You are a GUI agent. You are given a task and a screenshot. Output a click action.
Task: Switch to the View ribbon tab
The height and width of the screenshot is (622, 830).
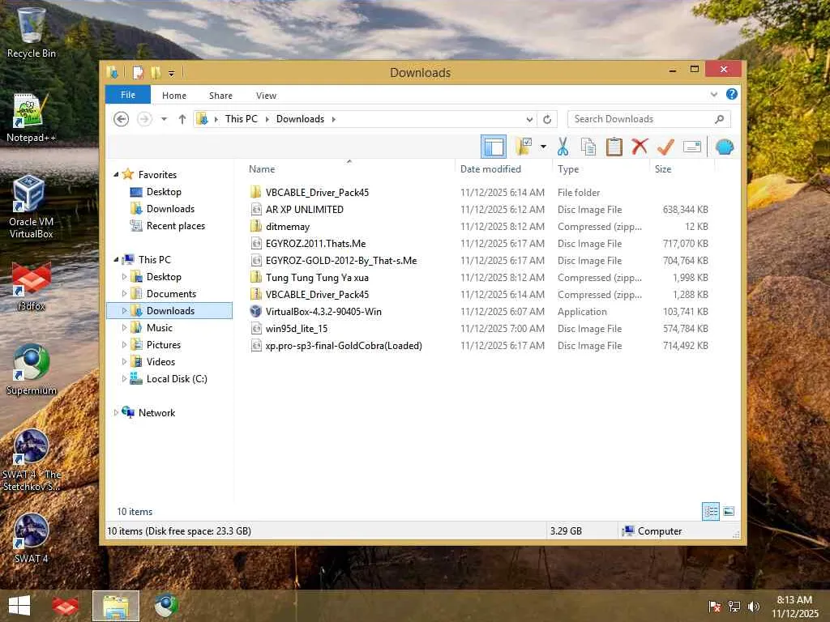(266, 96)
